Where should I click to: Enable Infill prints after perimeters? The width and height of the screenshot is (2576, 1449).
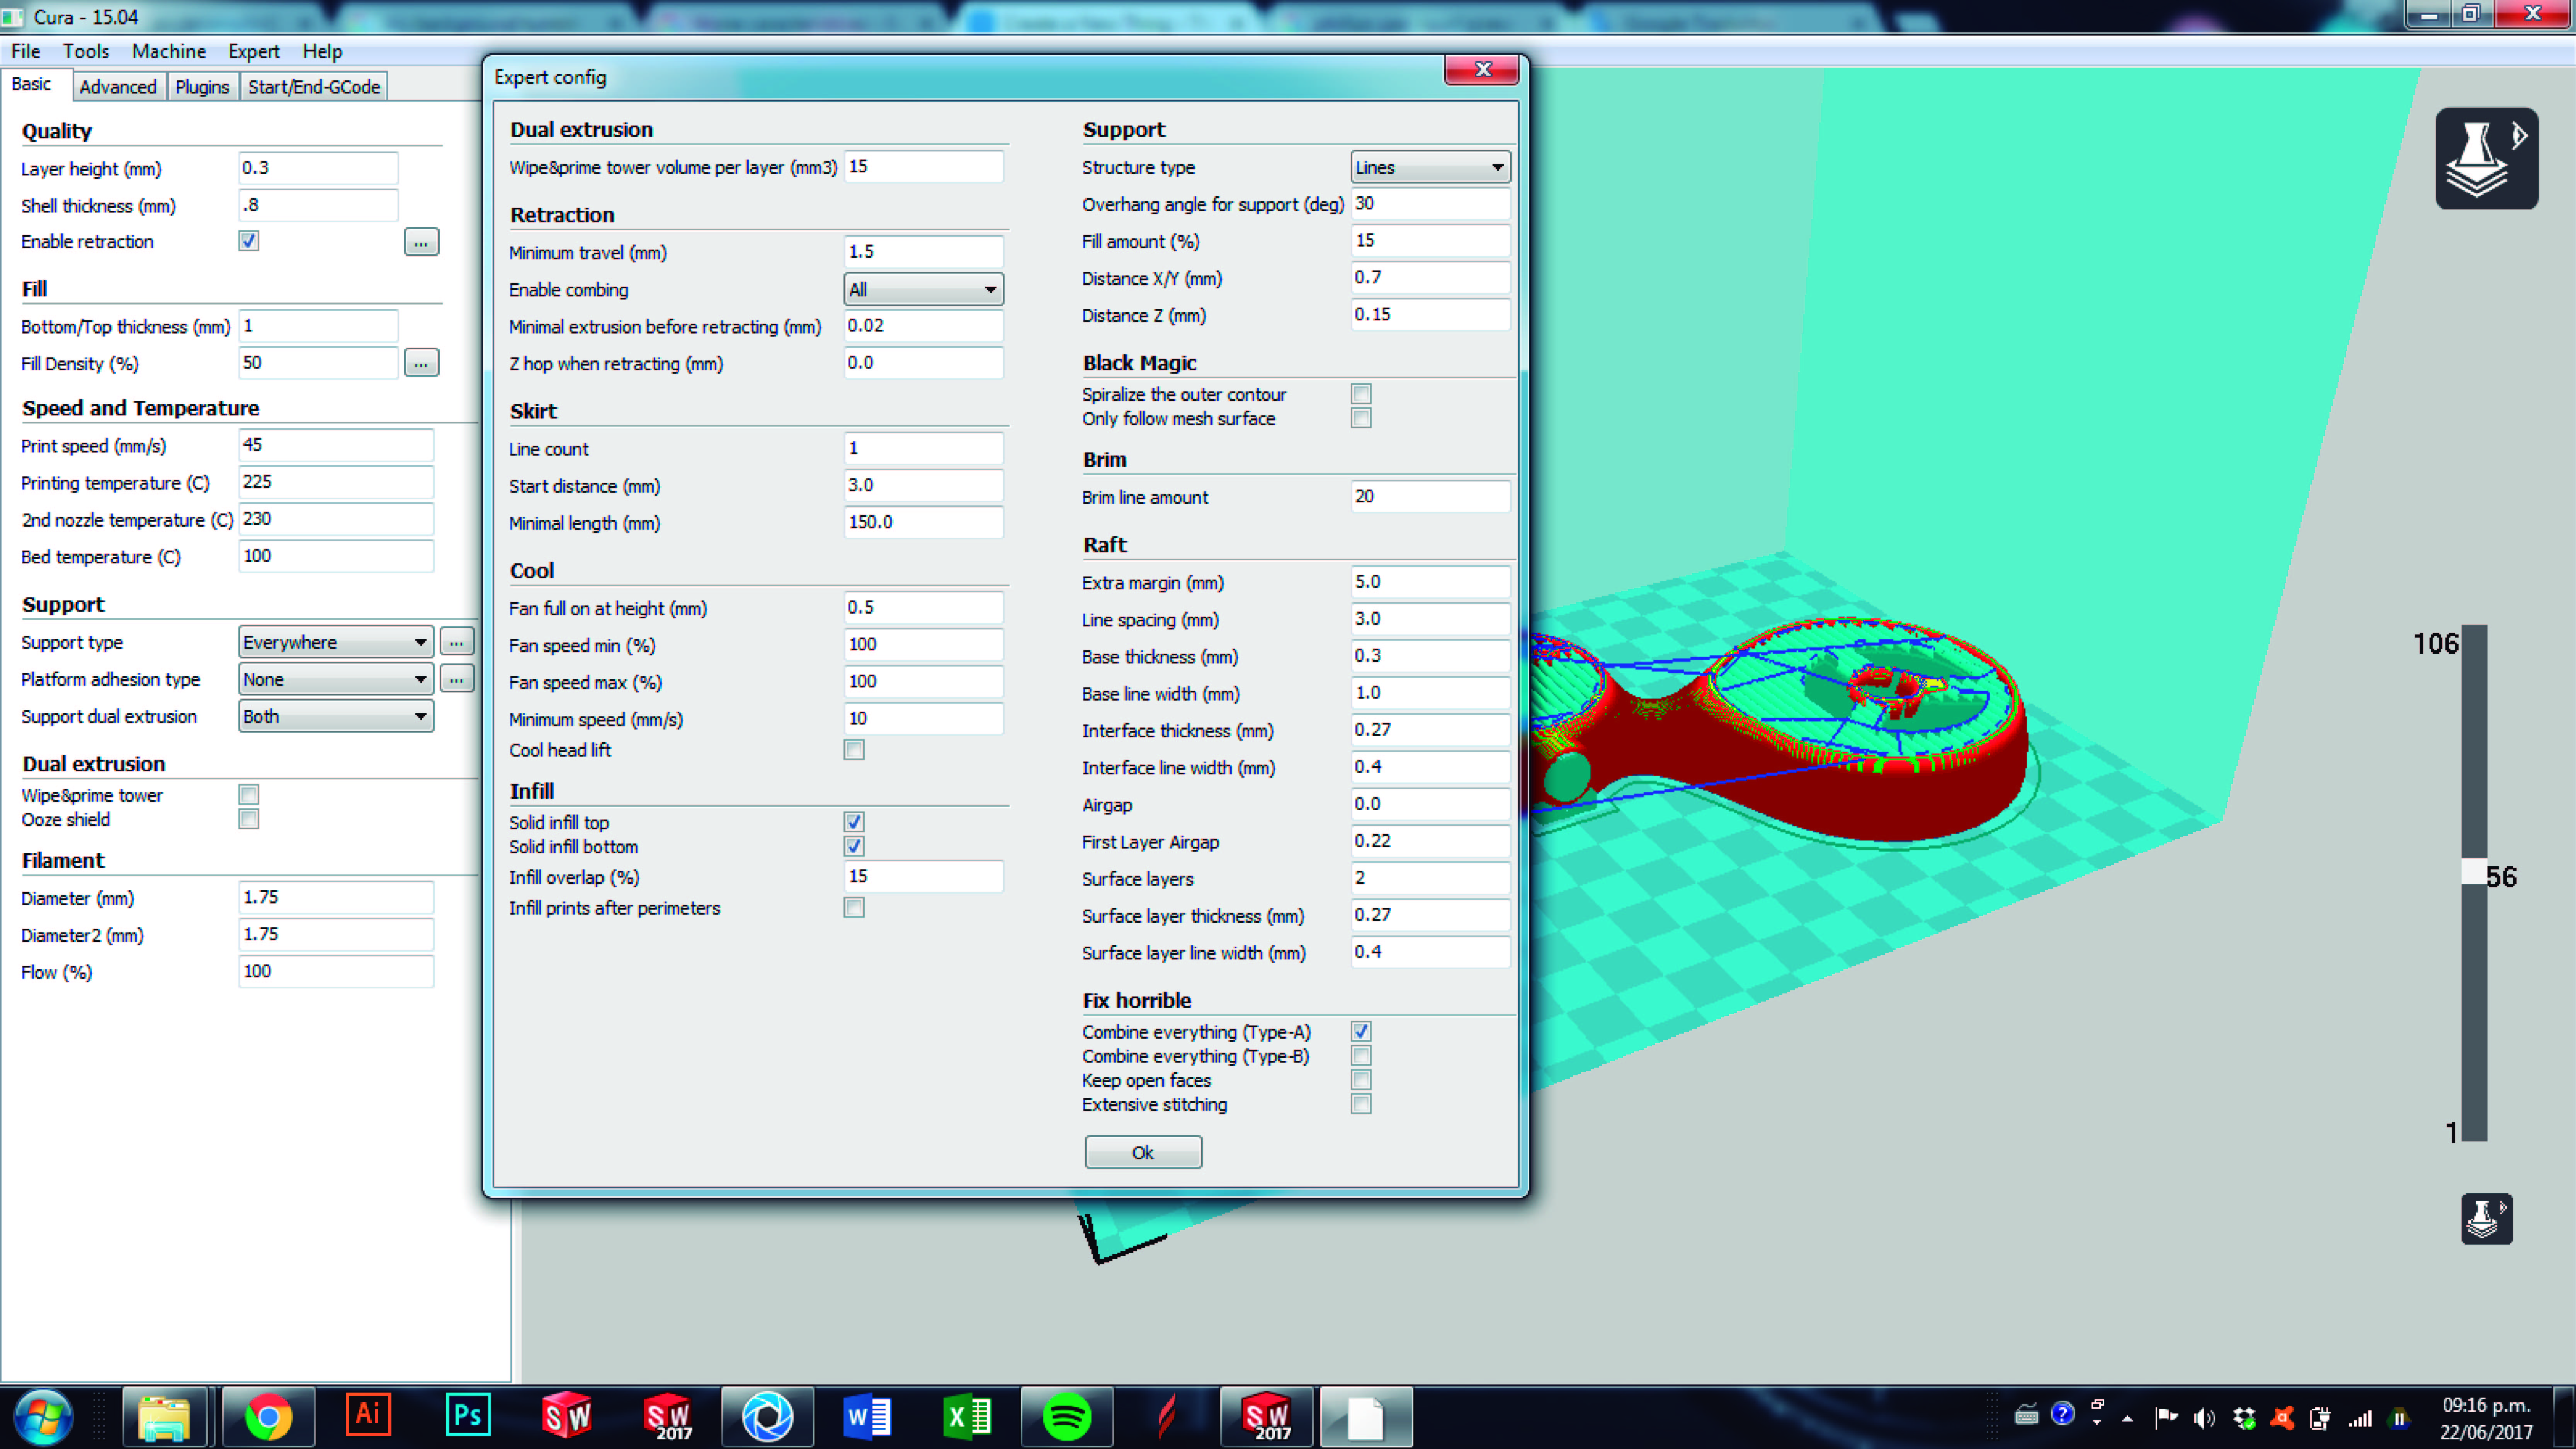(854, 908)
